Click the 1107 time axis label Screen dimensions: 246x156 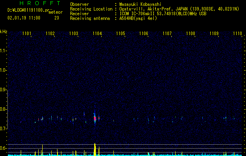(167, 34)
